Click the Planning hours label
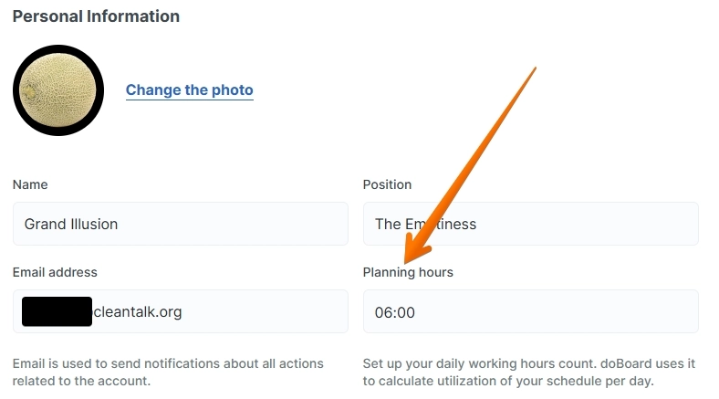Screen dimensions: 719x399 tap(408, 272)
